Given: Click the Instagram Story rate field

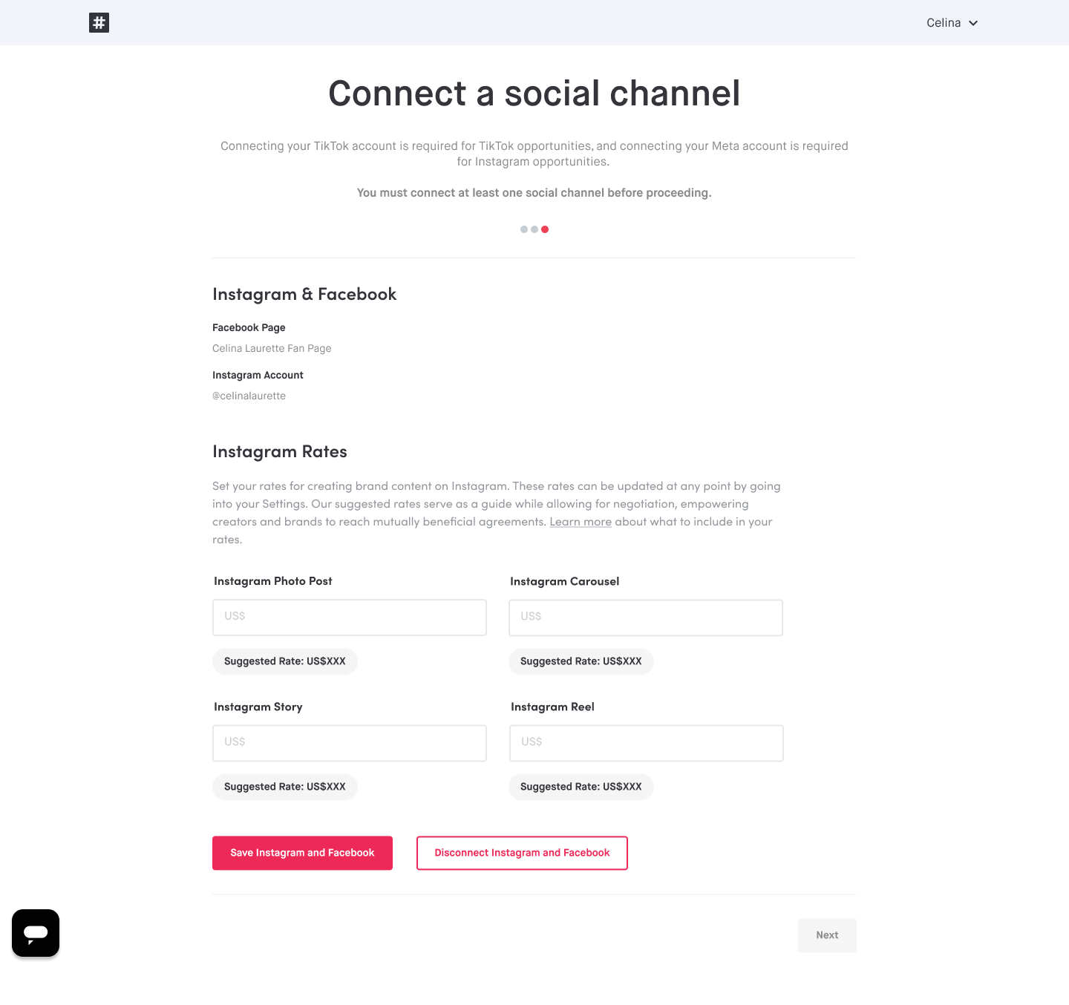Looking at the screenshot, I should tap(349, 742).
